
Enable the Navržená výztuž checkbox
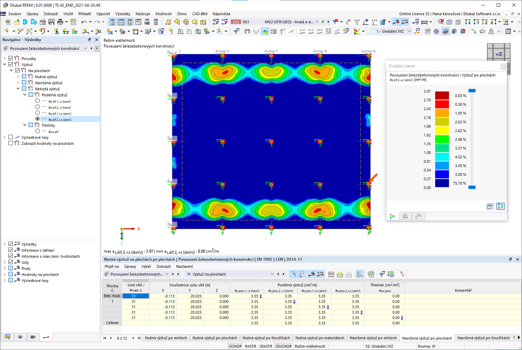coord(24,83)
